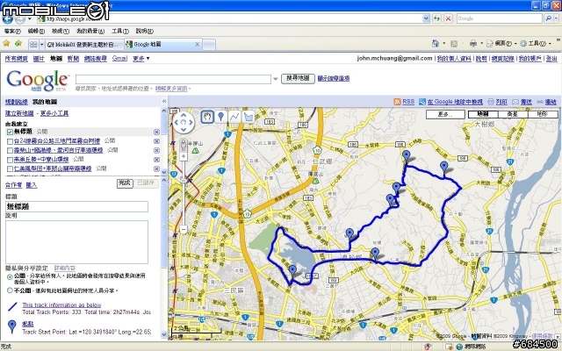Click 'This track information as below' link
The image size is (562, 351).
tap(61, 305)
